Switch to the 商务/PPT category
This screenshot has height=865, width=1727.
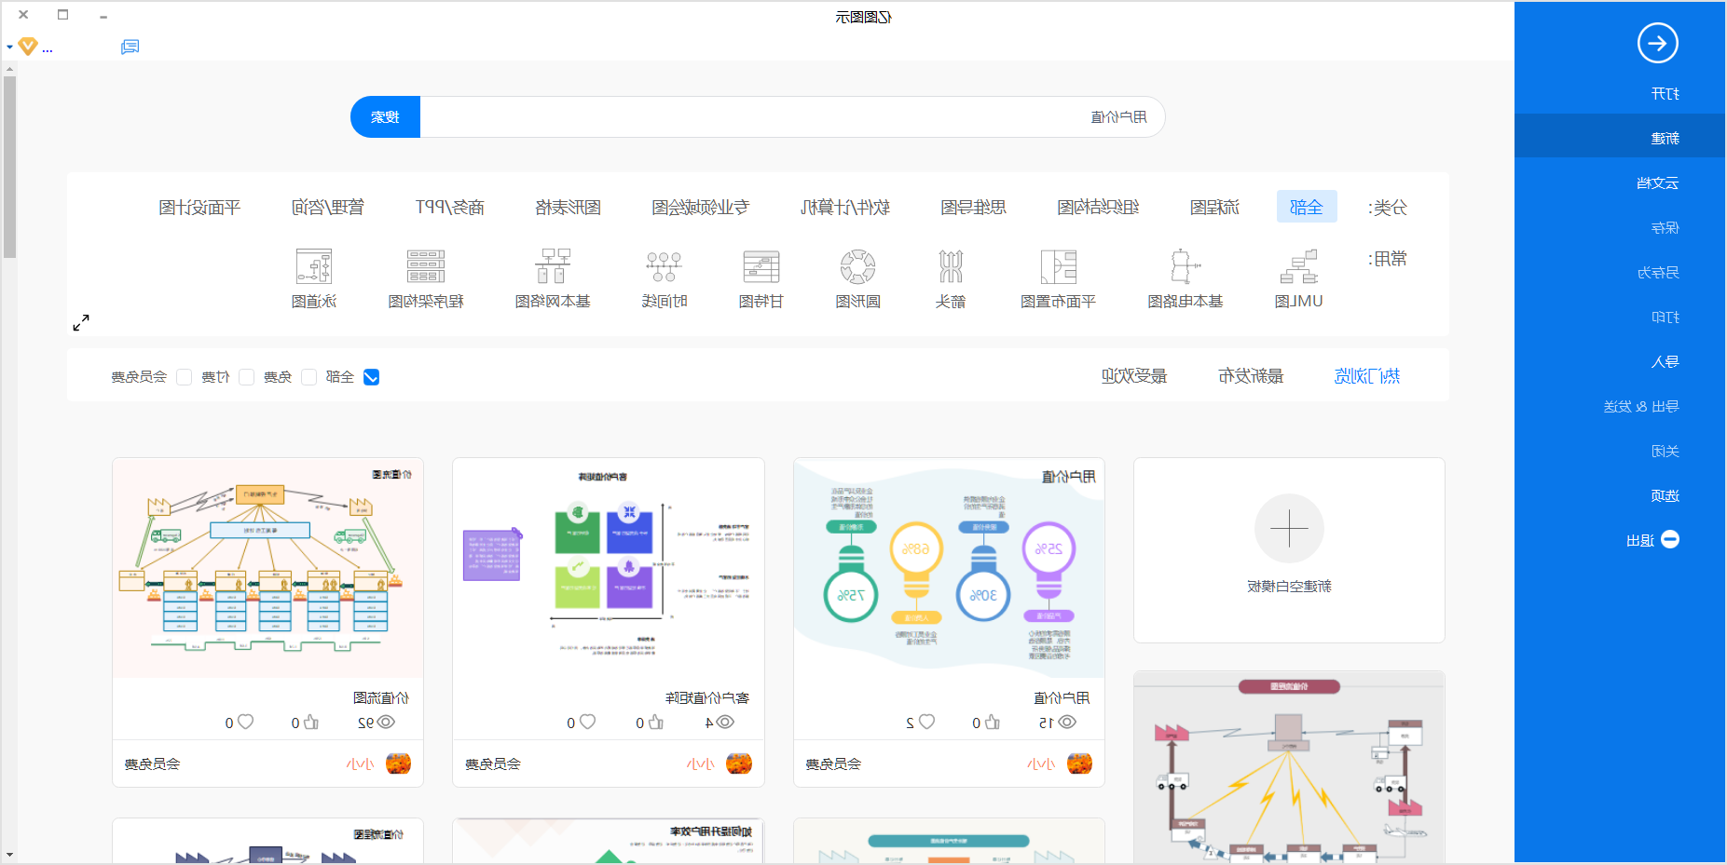(449, 207)
